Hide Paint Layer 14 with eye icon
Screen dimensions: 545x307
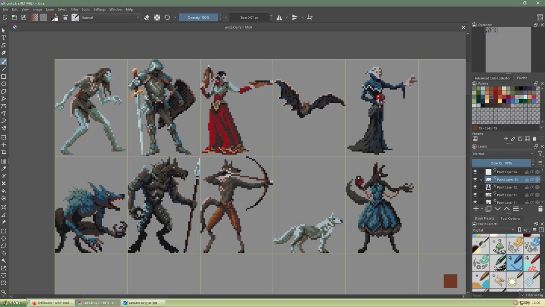pos(476,172)
